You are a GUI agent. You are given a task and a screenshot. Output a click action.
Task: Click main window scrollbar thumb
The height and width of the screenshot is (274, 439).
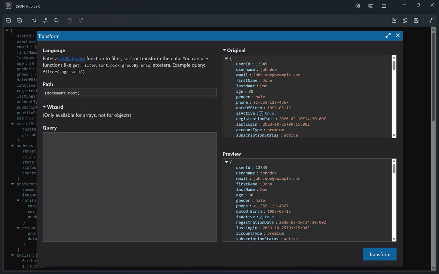[x=433, y=77]
